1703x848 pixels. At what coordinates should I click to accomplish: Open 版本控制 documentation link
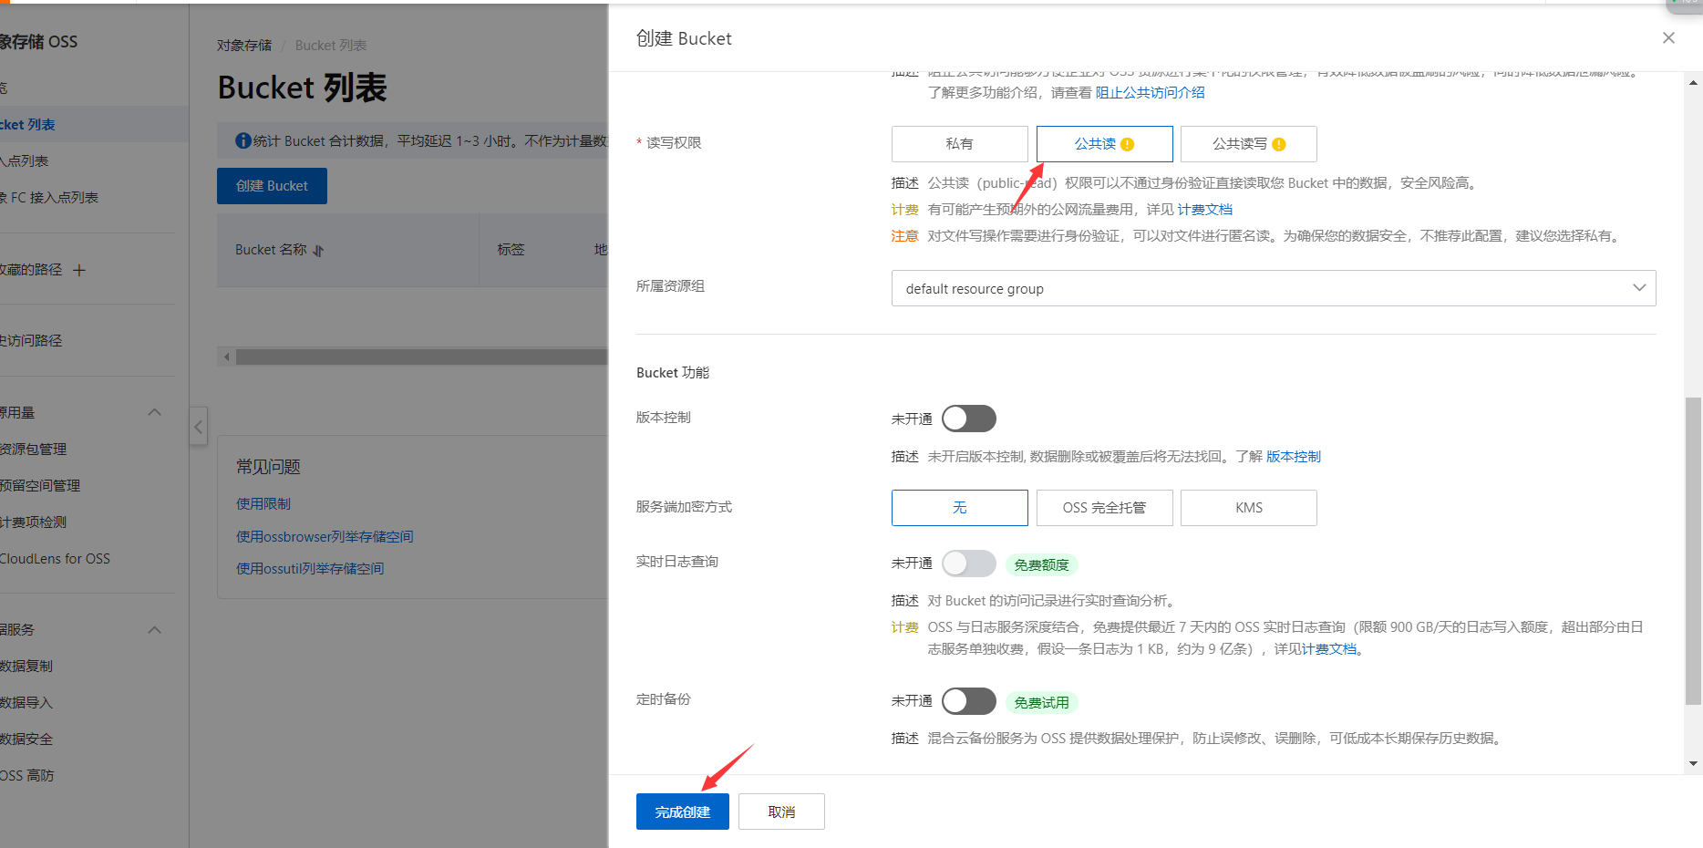[x=1293, y=457]
